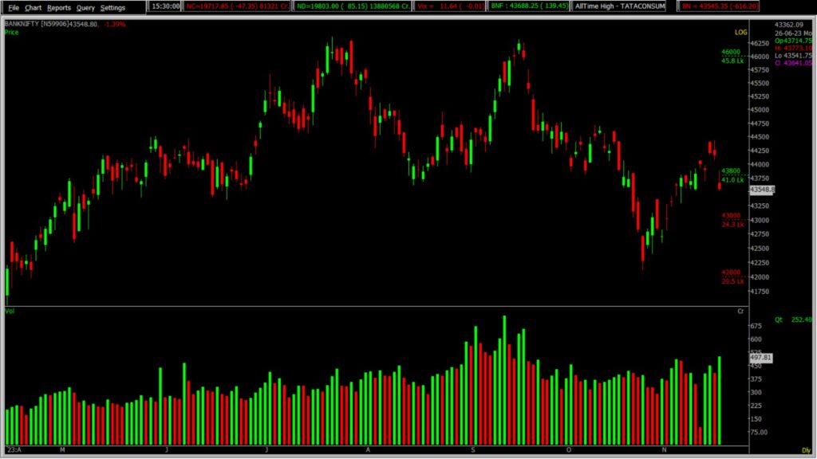The image size is (817, 459).
Task: Click the O month marker on timeline
Action: pyautogui.click(x=568, y=449)
